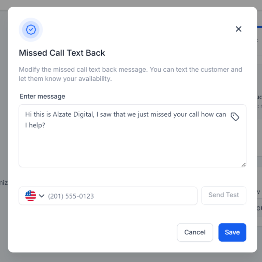This screenshot has height=262, width=262.
Task: Send a test message with Send Test
Action: pos(223,195)
